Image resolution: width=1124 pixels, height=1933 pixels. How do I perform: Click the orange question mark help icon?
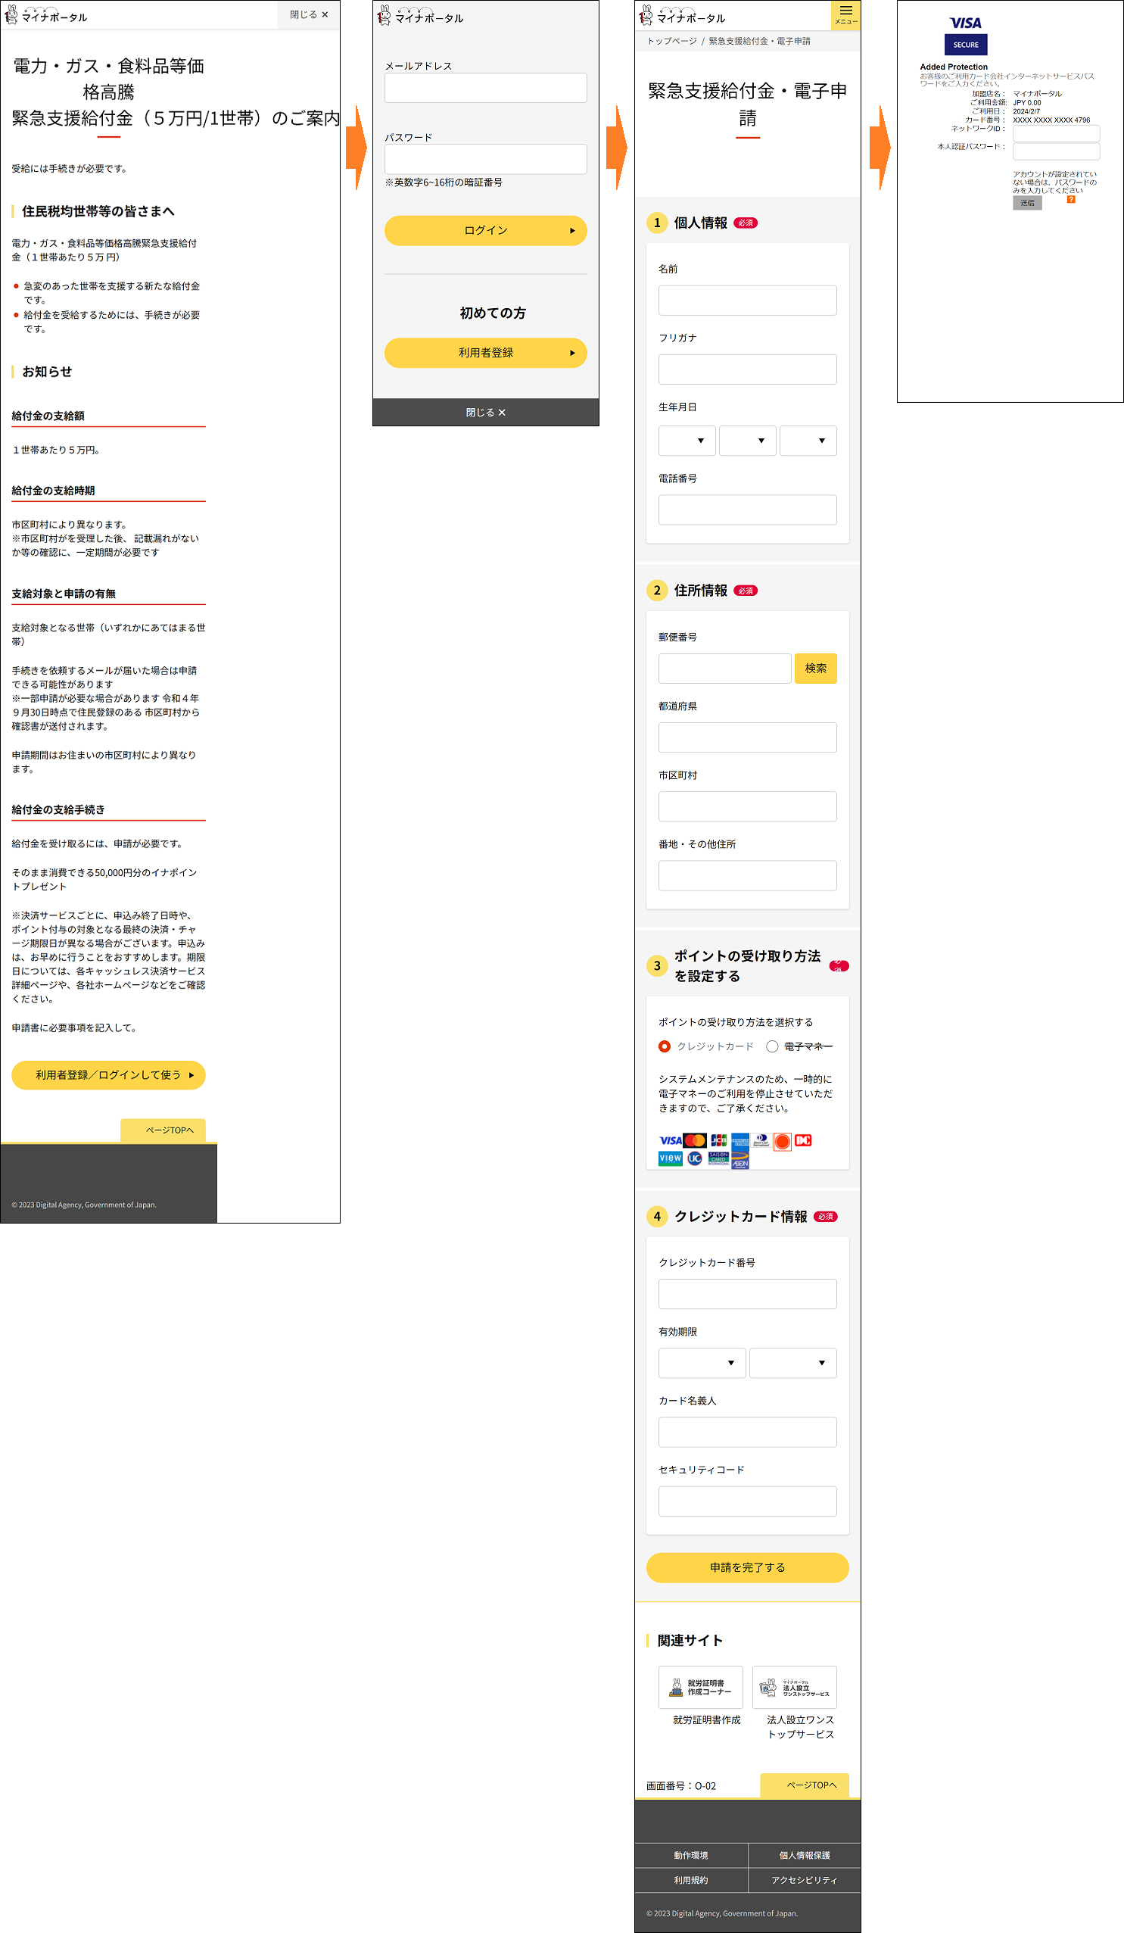tap(1070, 199)
